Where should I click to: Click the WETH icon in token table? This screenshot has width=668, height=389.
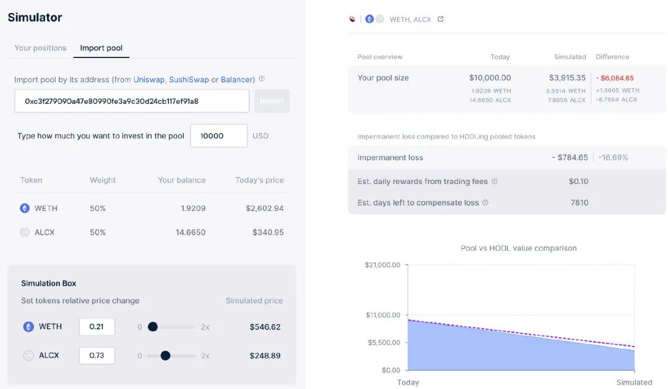pos(25,209)
